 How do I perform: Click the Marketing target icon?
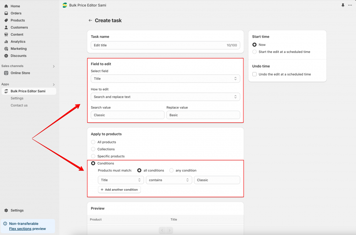point(6,49)
